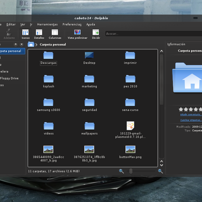Click the status bar '11 carpetas, 17 archivos' text
Image resolution: width=202 pixels, height=202 pixels.
pyautogui.click(x=54, y=171)
